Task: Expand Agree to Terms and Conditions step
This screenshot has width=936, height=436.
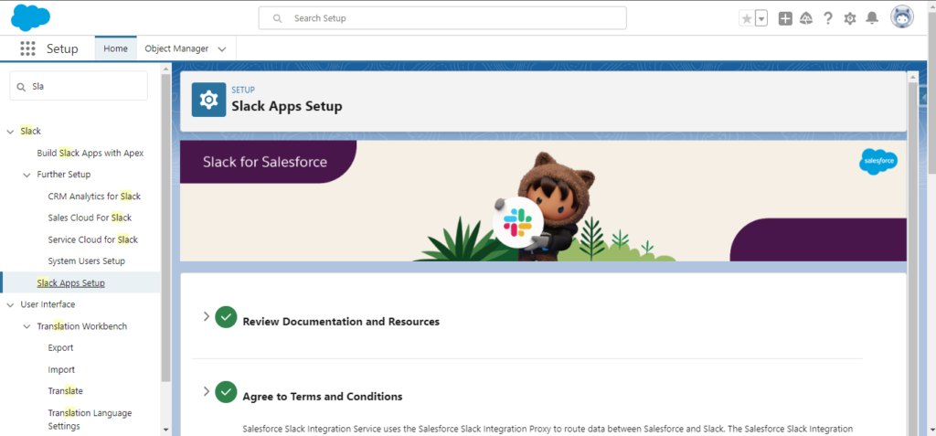Action: [x=207, y=391]
